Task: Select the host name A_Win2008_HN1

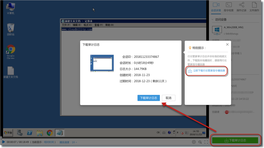Action: coord(233,27)
